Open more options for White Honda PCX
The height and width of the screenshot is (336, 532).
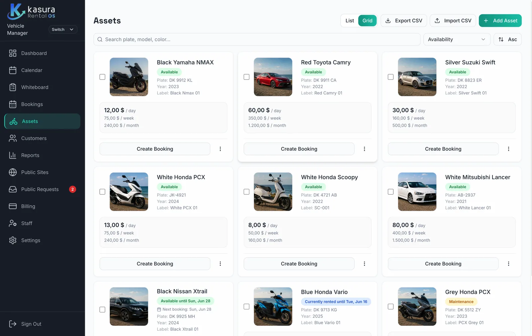tap(220, 264)
